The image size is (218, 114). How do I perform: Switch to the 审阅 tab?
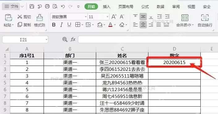click(x=176, y=7)
